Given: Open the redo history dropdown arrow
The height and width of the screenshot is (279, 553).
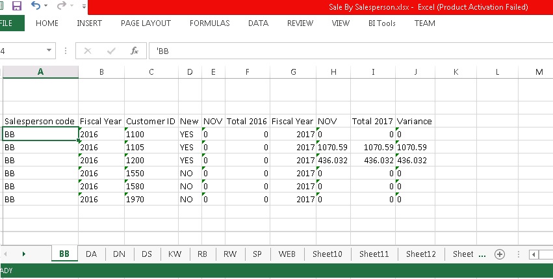Looking at the screenshot, I should 72,6.
